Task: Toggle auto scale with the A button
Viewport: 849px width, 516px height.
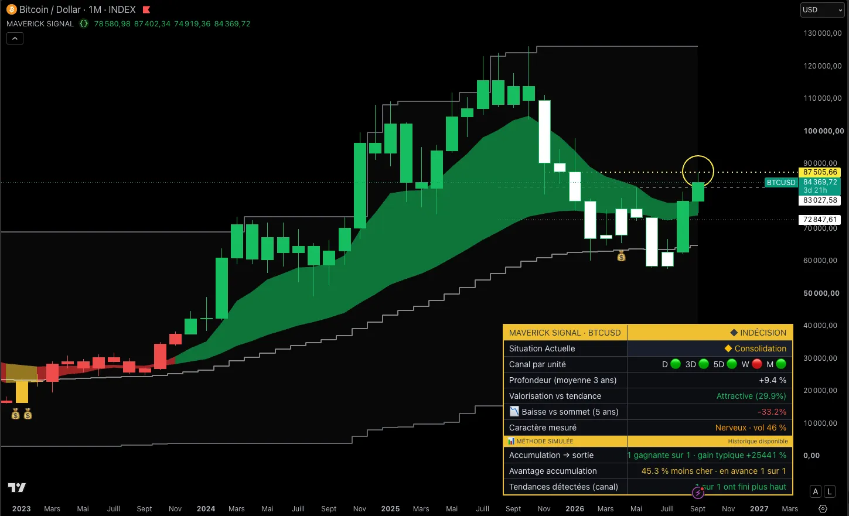Action: (816, 492)
